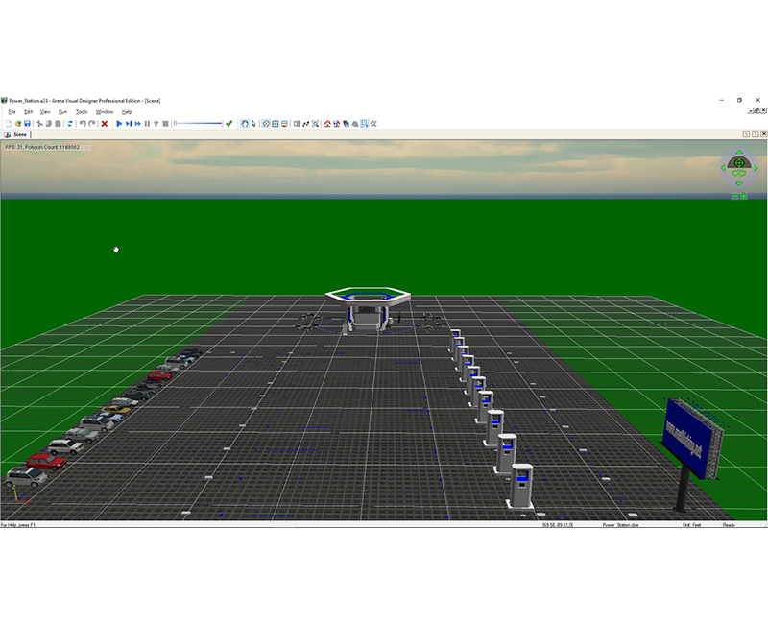
Task: Select the hand Pan tool
Action: click(x=244, y=124)
